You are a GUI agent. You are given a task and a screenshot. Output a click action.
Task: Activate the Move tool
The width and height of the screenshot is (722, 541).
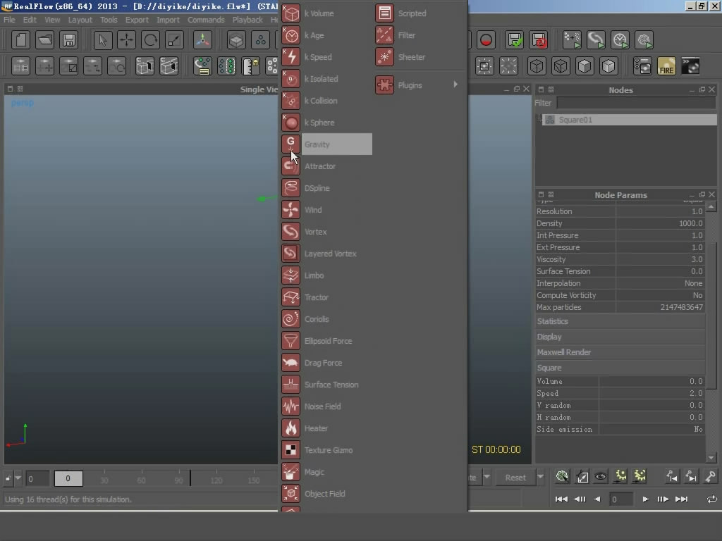click(127, 40)
